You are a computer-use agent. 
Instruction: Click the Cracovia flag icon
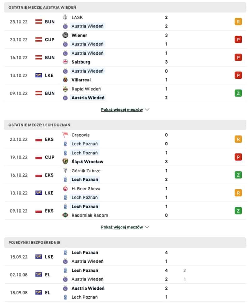65,135
